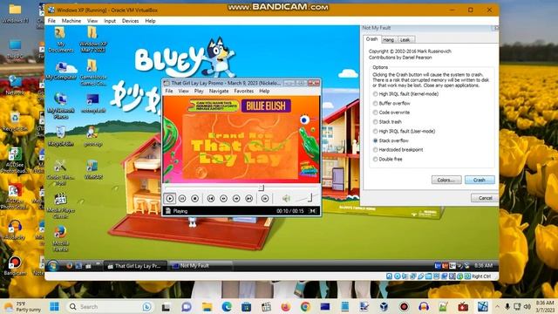Stop video playback in media player
This screenshot has width=558, height=314.
pos(194,198)
